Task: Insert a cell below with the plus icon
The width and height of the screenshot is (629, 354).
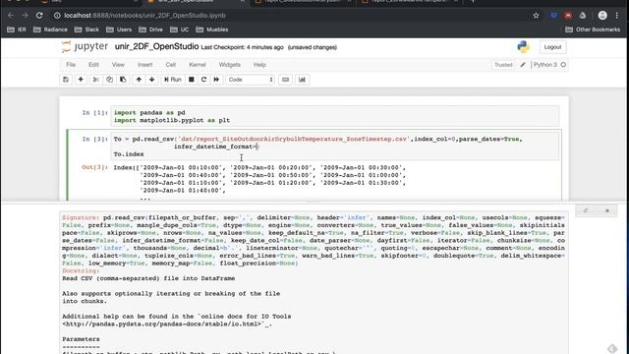Action: (81, 80)
